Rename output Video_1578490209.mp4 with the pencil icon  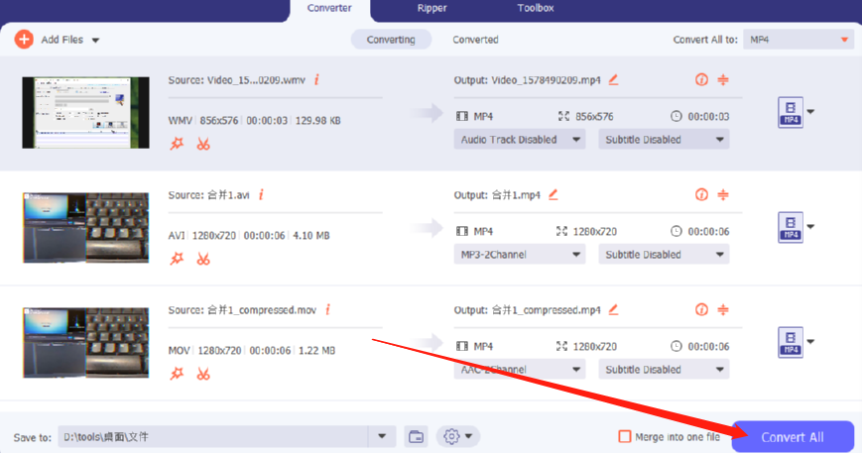613,79
